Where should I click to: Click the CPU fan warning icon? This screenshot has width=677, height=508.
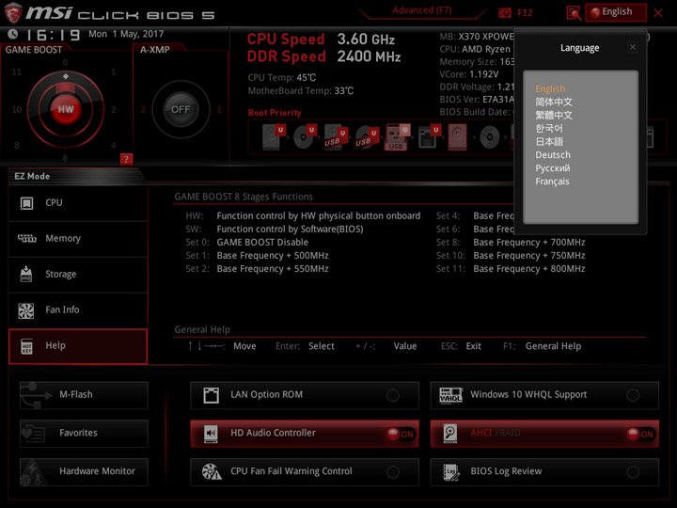pyautogui.click(x=212, y=471)
